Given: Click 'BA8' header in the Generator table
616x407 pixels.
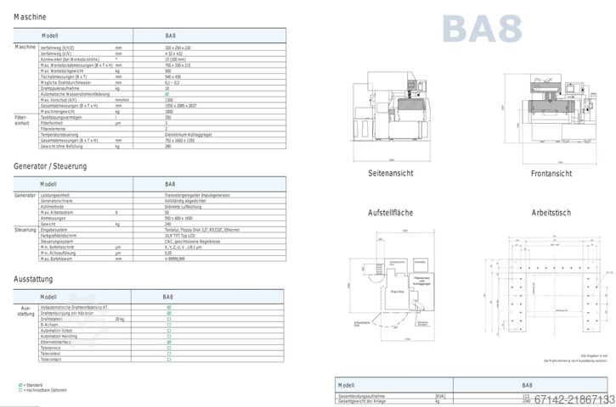Looking at the screenshot, I should pyautogui.click(x=170, y=184).
